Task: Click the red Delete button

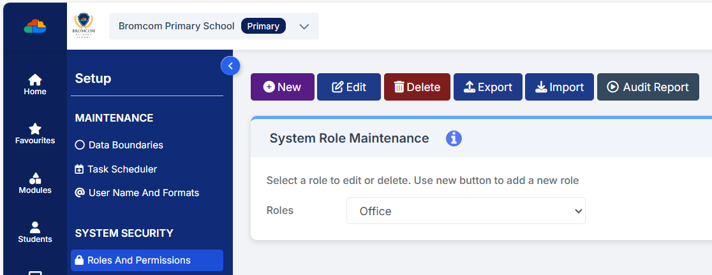Action: [x=417, y=87]
